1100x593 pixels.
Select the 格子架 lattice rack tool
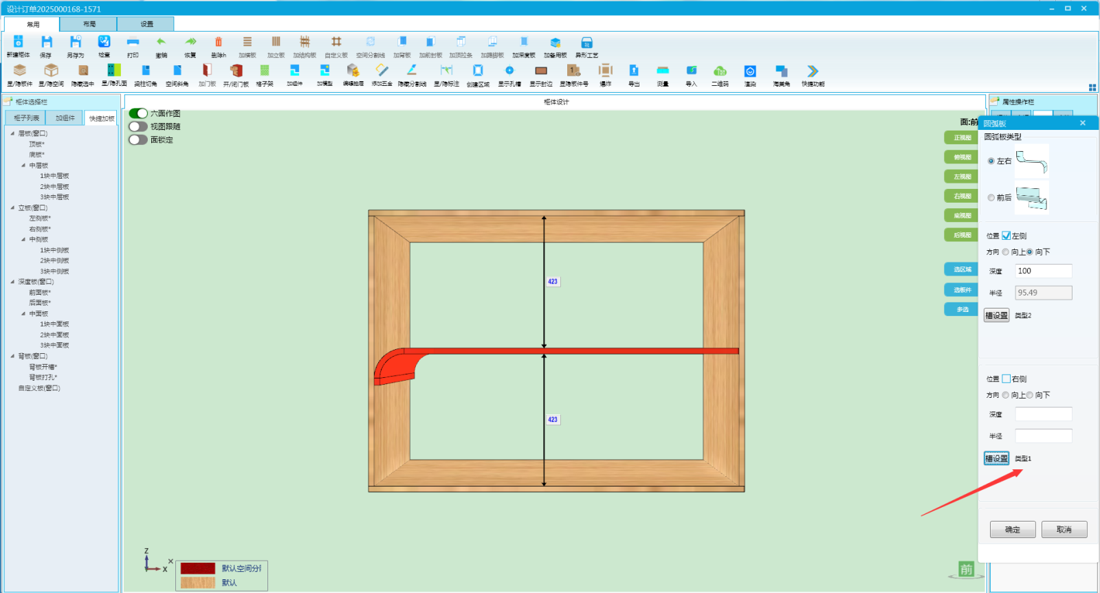(x=265, y=70)
